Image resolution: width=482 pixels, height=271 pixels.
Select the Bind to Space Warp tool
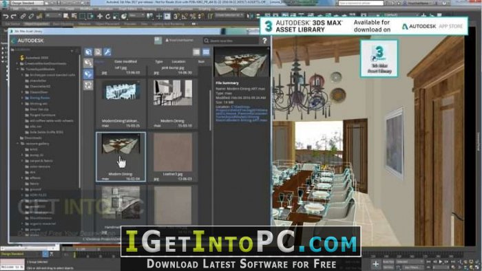pos(39,17)
